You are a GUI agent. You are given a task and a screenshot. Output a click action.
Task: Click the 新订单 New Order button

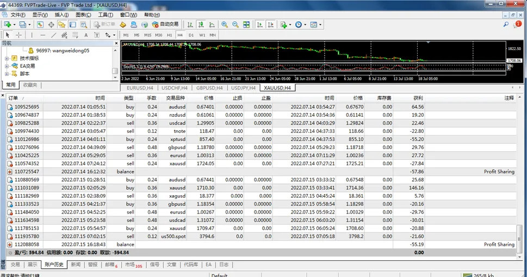coord(104,24)
